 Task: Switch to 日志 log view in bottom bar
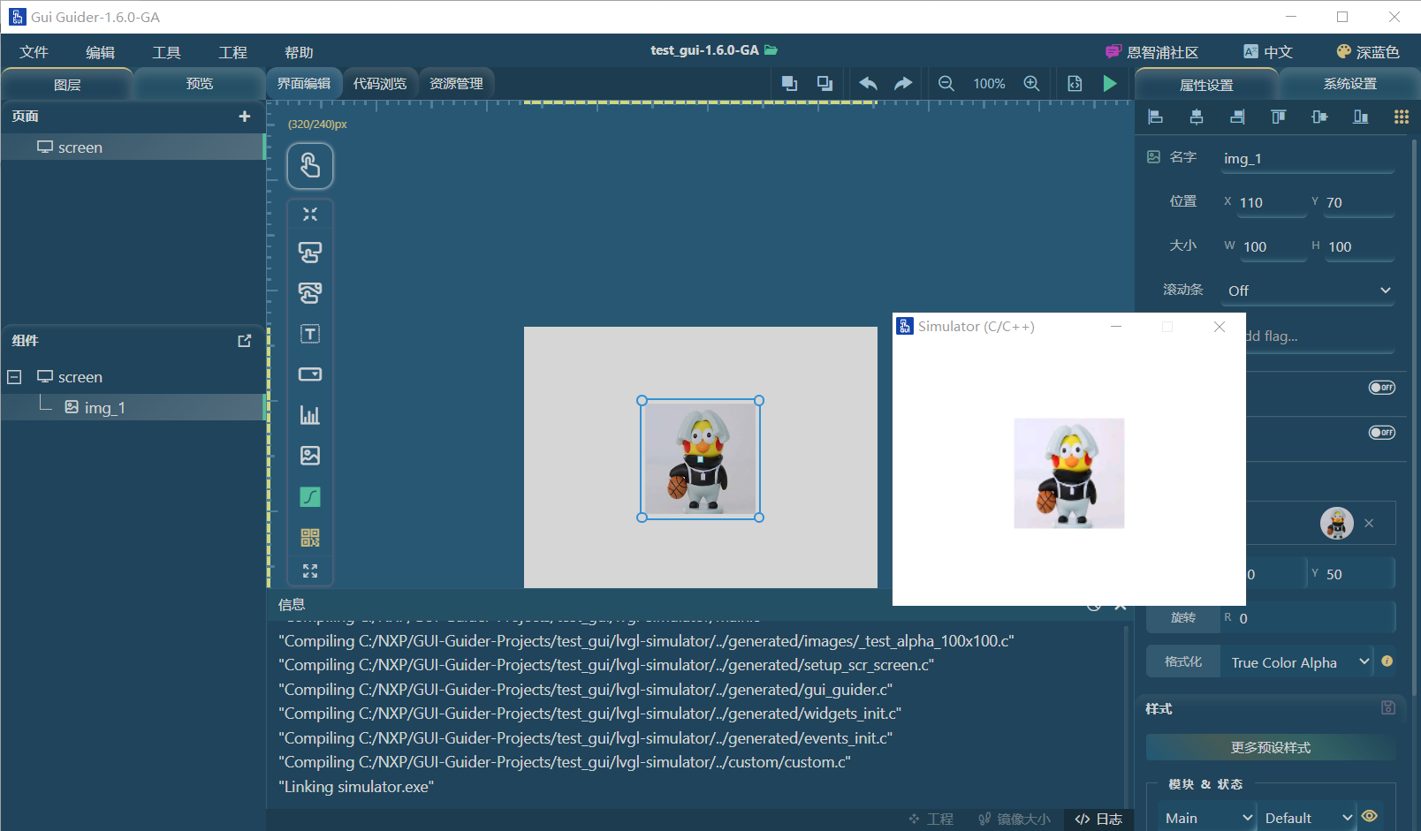pos(1098,819)
